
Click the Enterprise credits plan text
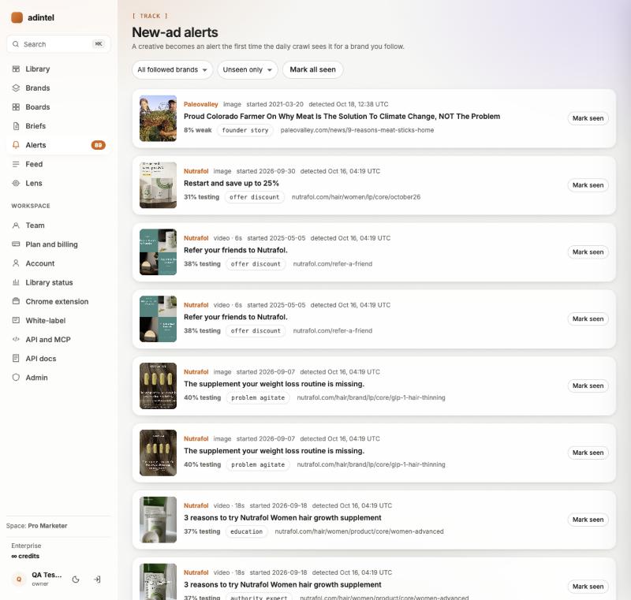coord(25,551)
